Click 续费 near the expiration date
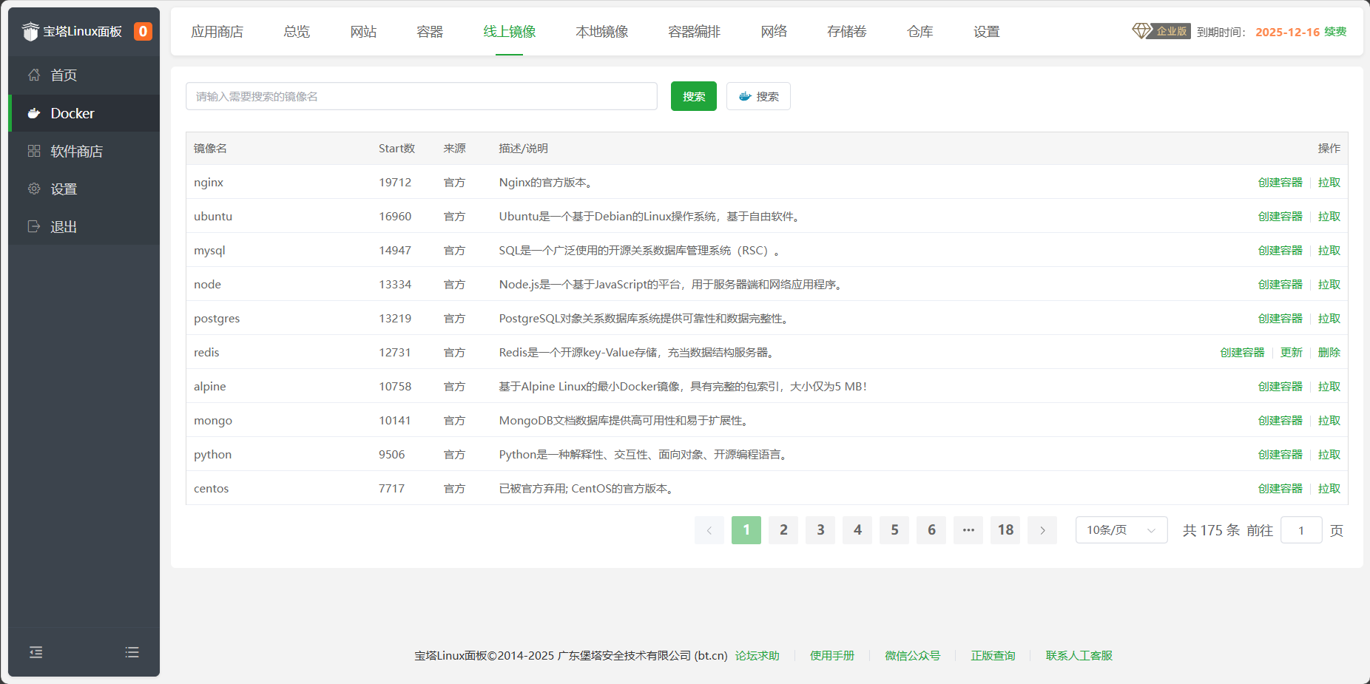The width and height of the screenshot is (1370, 684). 1333,32
